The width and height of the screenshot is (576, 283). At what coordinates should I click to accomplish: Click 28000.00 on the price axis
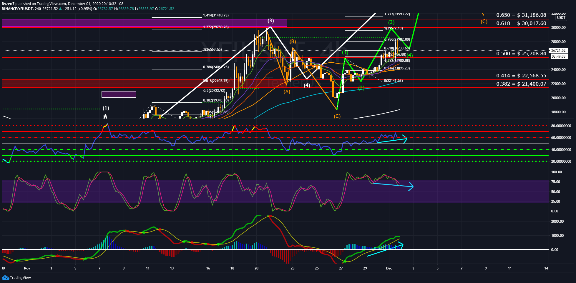[558, 42]
